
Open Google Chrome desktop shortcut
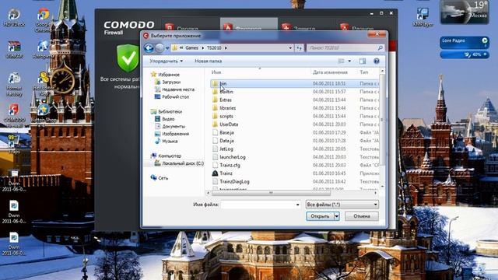pyautogui.click(x=44, y=19)
